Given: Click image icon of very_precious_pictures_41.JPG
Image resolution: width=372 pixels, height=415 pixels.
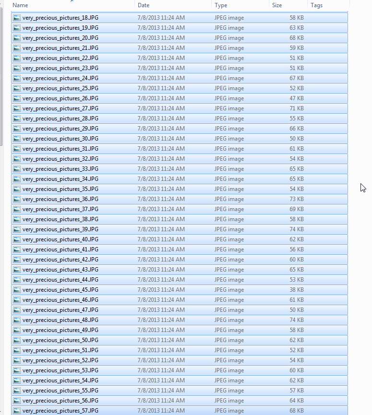Looking at the screenshot, I should 17,249.
